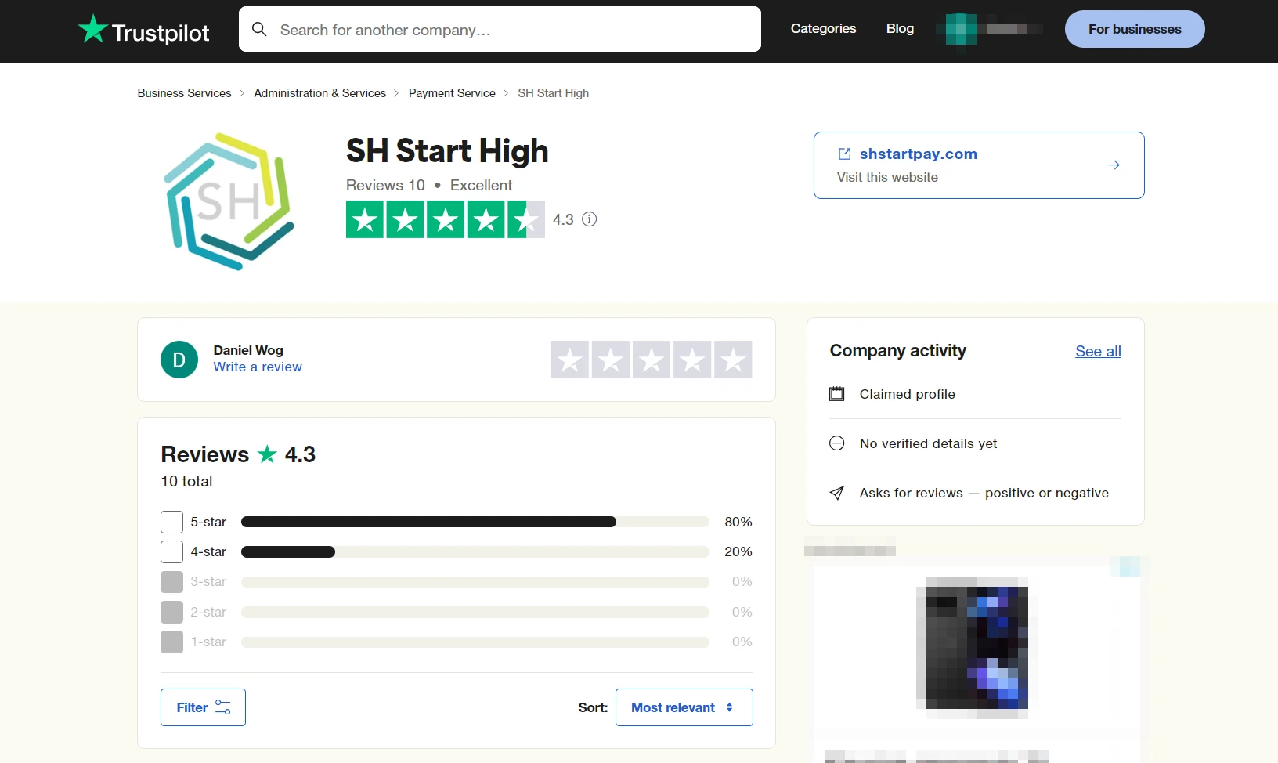This screenshot has height=763, width=1278.
Task: Open the user account menu in header
Action: coord(990,29)
